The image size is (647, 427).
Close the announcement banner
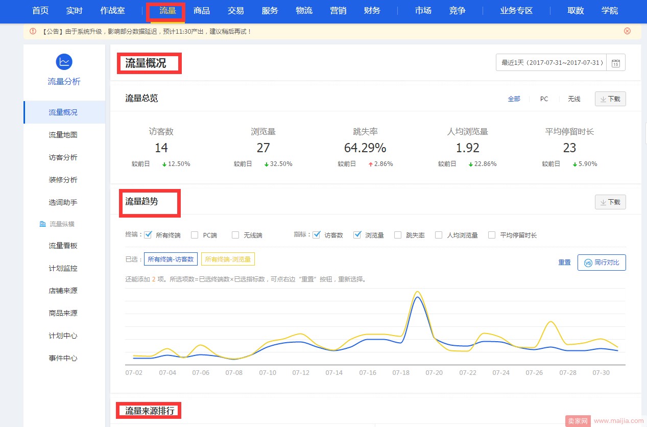(x=628, y=31)
